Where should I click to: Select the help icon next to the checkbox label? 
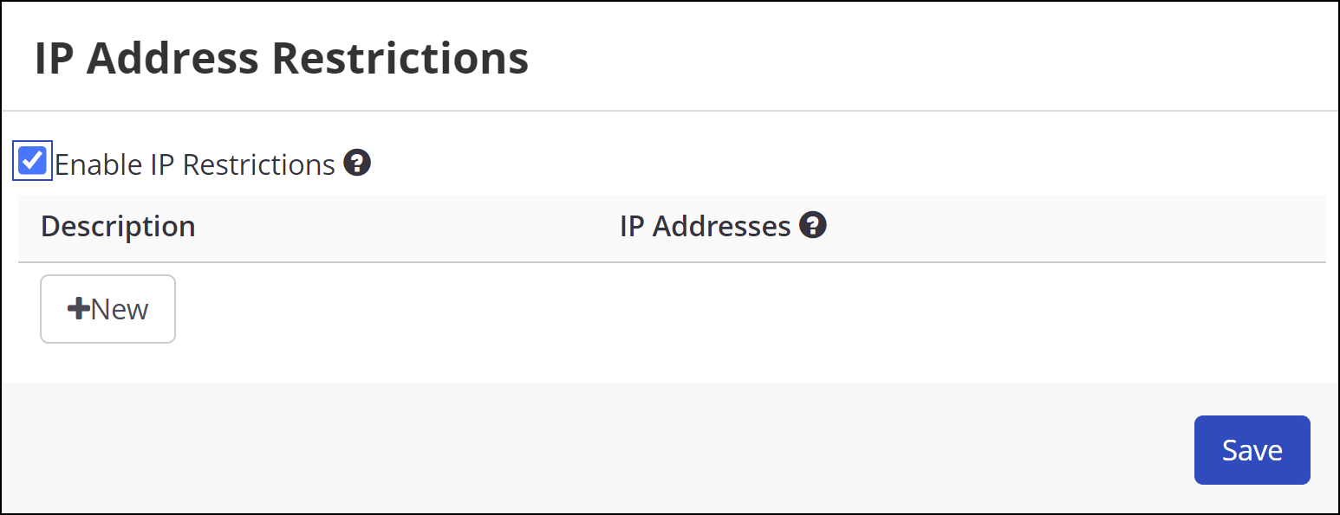click(357, 163)
